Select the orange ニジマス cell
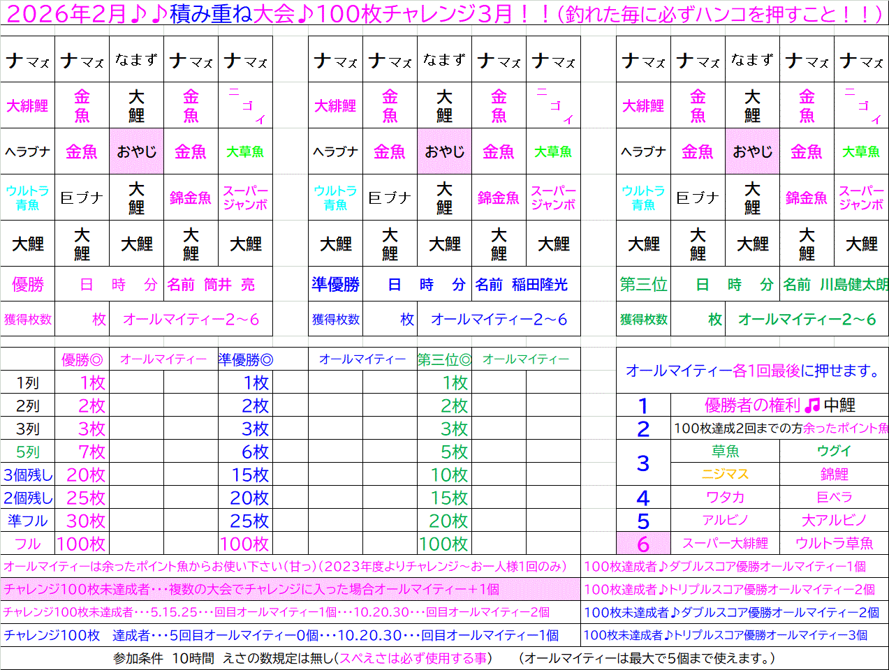The image size is (889, 670). (x=725, y=474)
